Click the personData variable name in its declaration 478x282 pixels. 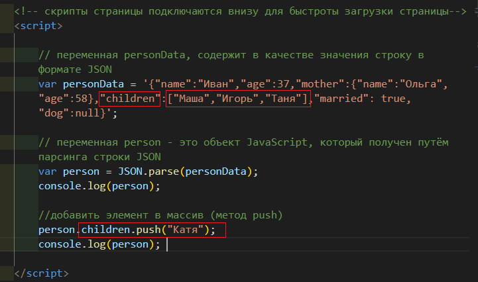(x=93, y=84)
